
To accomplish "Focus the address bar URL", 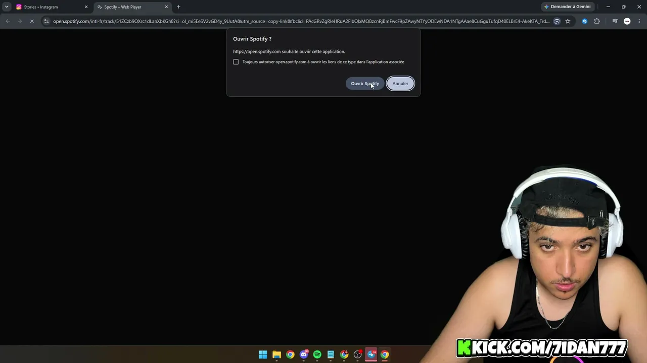I will [301, 21].
